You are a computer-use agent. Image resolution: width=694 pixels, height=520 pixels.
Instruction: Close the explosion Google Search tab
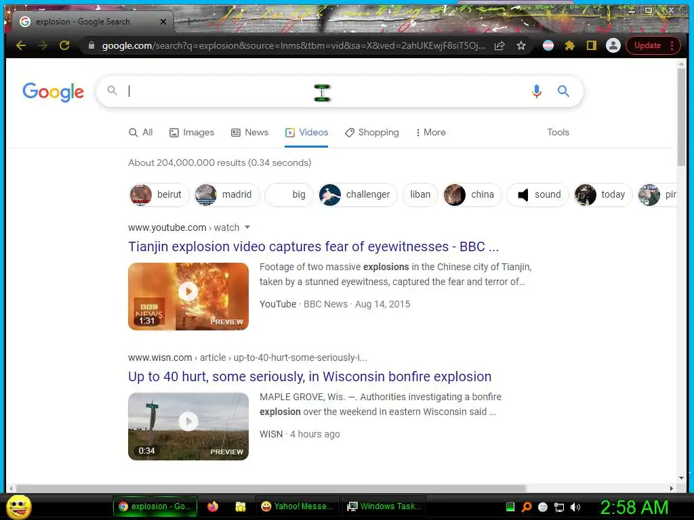[163, 21]
